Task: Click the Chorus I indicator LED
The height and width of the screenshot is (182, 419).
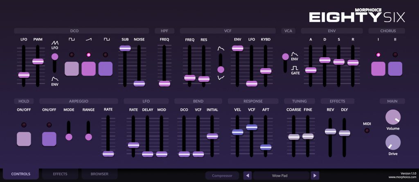Action: pos(378,55)
